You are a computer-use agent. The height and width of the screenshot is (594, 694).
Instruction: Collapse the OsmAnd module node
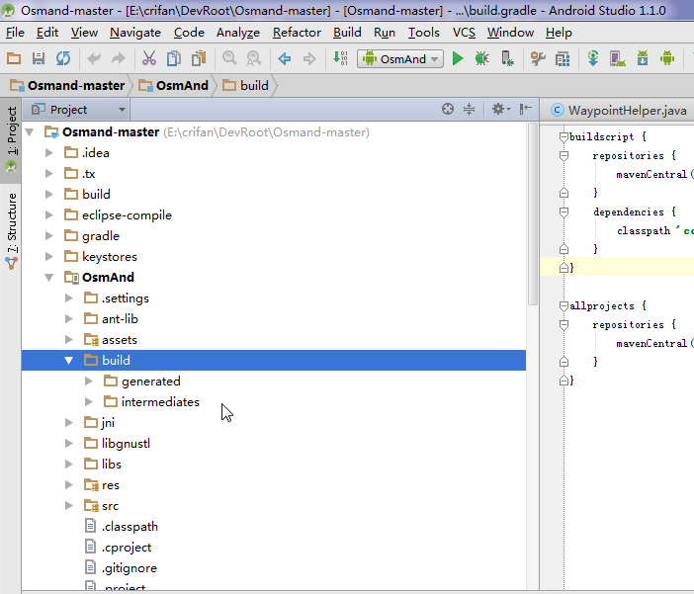tap(49, 278)
